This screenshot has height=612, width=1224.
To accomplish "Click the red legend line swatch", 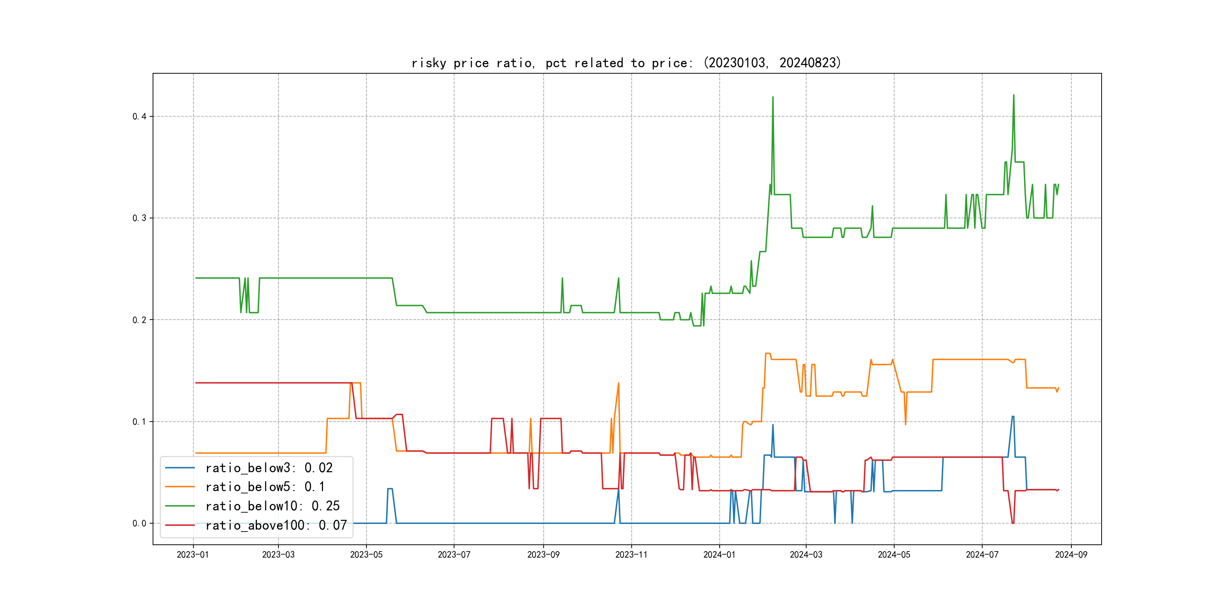I will (x=179, y=525).
